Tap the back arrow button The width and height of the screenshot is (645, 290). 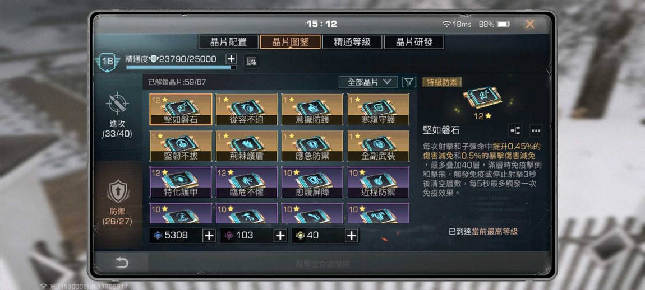(122, 263)
